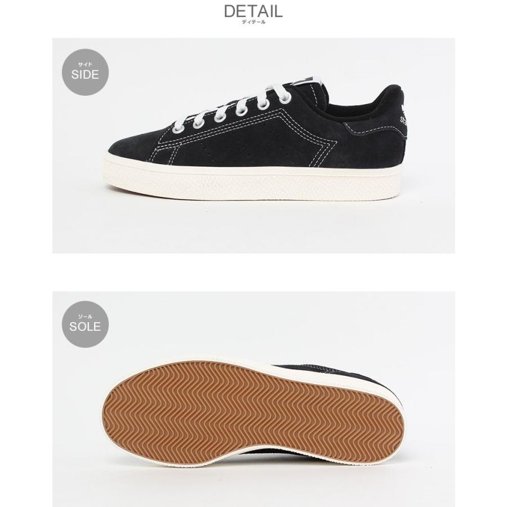The image size is (507, 507).
Task: Click the DETAIL heading text
Action: [253, 12]
